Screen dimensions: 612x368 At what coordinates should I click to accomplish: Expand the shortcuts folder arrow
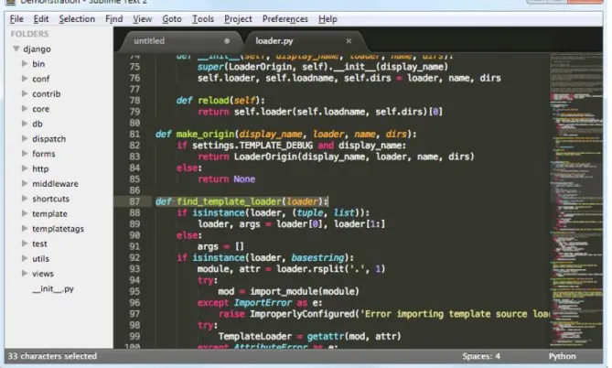click(x=25, y=198)
